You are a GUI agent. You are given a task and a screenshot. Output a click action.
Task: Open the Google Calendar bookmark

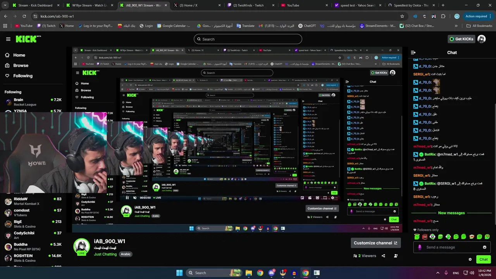174,26
